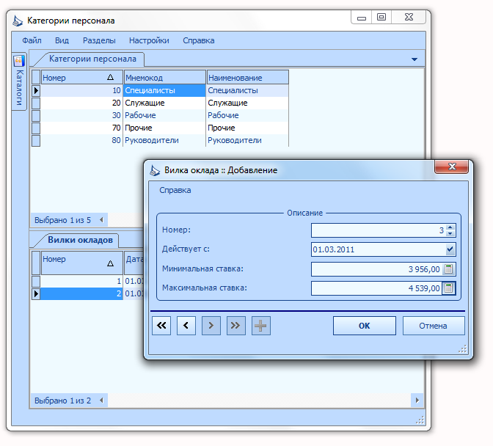Select the Рабочие mnemocode row
This screenshot has height=446, width=493.
coord(164,115)
